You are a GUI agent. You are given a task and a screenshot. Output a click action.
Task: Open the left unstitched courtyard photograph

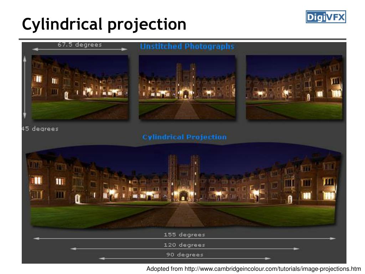80,87
